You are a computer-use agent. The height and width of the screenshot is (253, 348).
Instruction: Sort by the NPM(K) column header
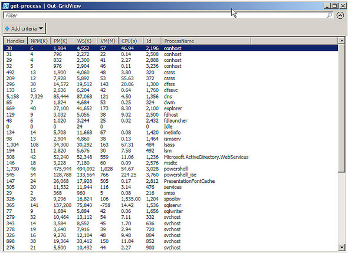(x=39, y=41)
